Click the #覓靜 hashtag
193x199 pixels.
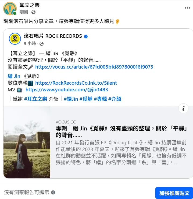[86, 99]
